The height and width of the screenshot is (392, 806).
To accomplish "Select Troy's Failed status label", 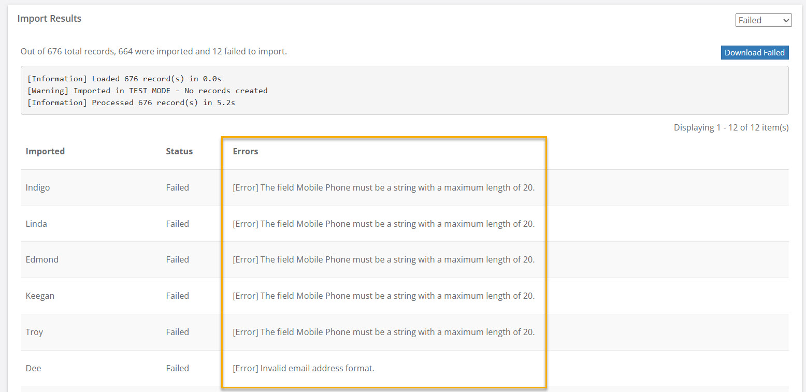I will click(178, 332).
